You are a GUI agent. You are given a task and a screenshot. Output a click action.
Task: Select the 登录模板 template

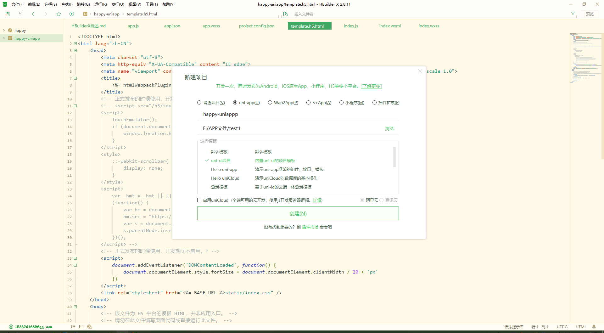point(298,187)
